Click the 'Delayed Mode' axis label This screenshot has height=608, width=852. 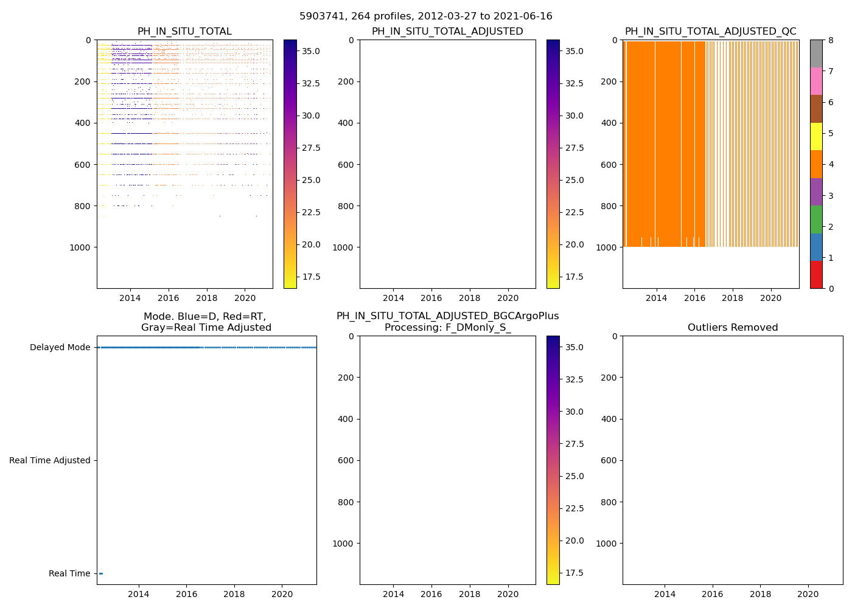point(60,348)
